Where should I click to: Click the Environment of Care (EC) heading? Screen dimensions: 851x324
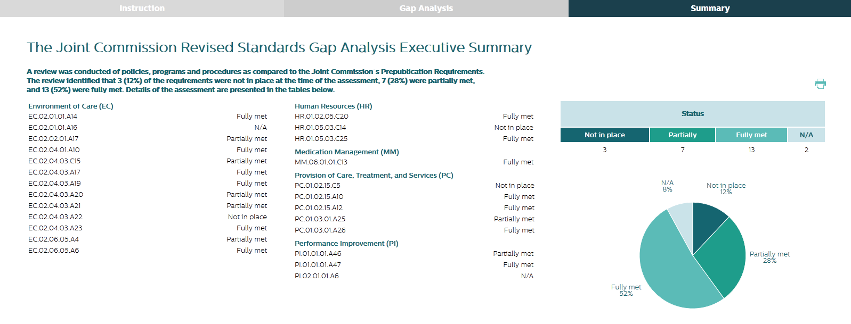71,106
